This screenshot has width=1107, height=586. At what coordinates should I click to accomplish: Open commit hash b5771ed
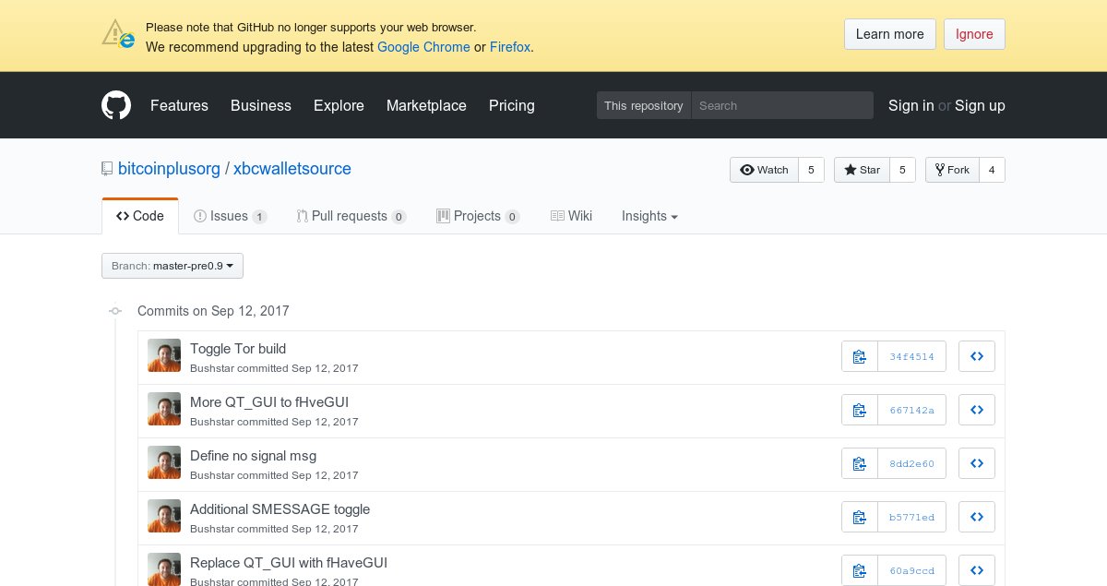[911, 517]
